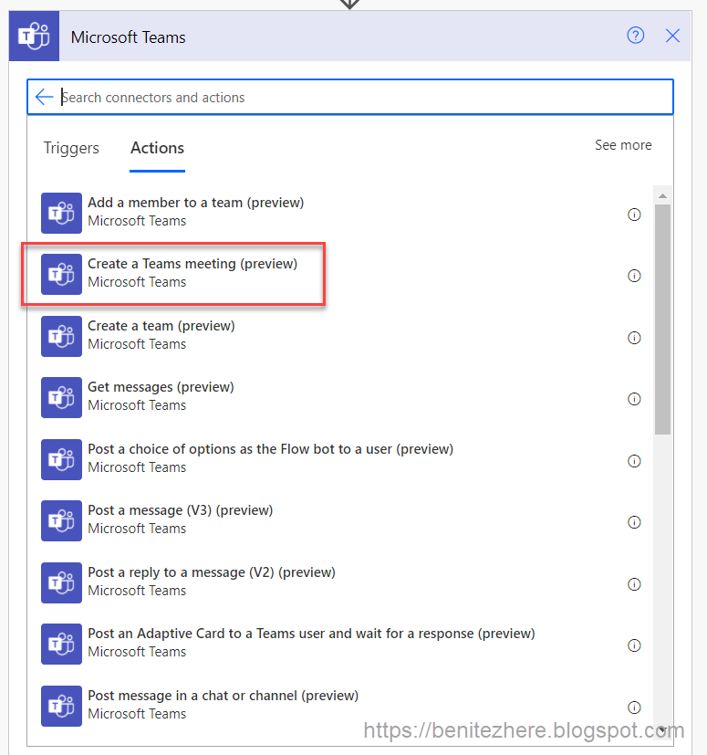This screenshot has width=707, height=755.
Task: Click the Teams icon for Post a reply to a message
Action: point(61,582)
